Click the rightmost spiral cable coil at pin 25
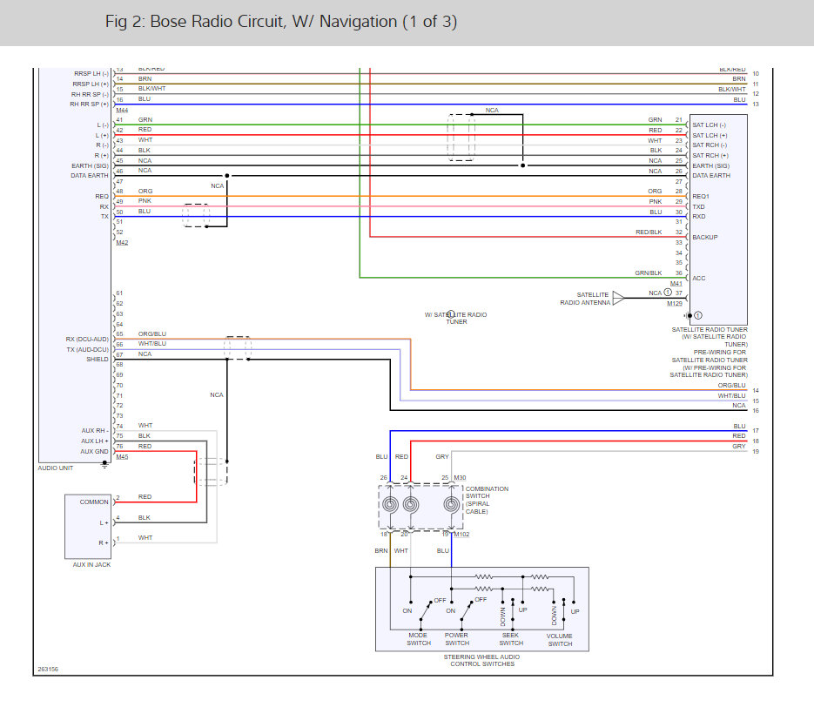The image size is (814, 707). [x=451, y=505]
